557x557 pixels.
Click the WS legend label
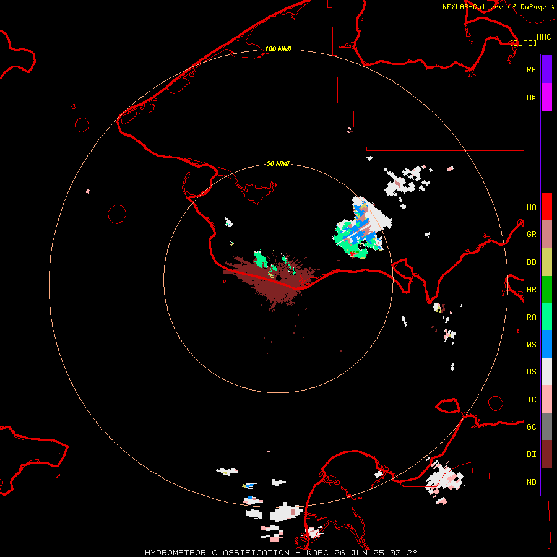pyautogui.click(x=531, y=344)
